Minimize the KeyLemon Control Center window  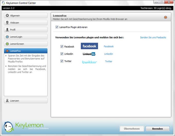click(156, 2)
